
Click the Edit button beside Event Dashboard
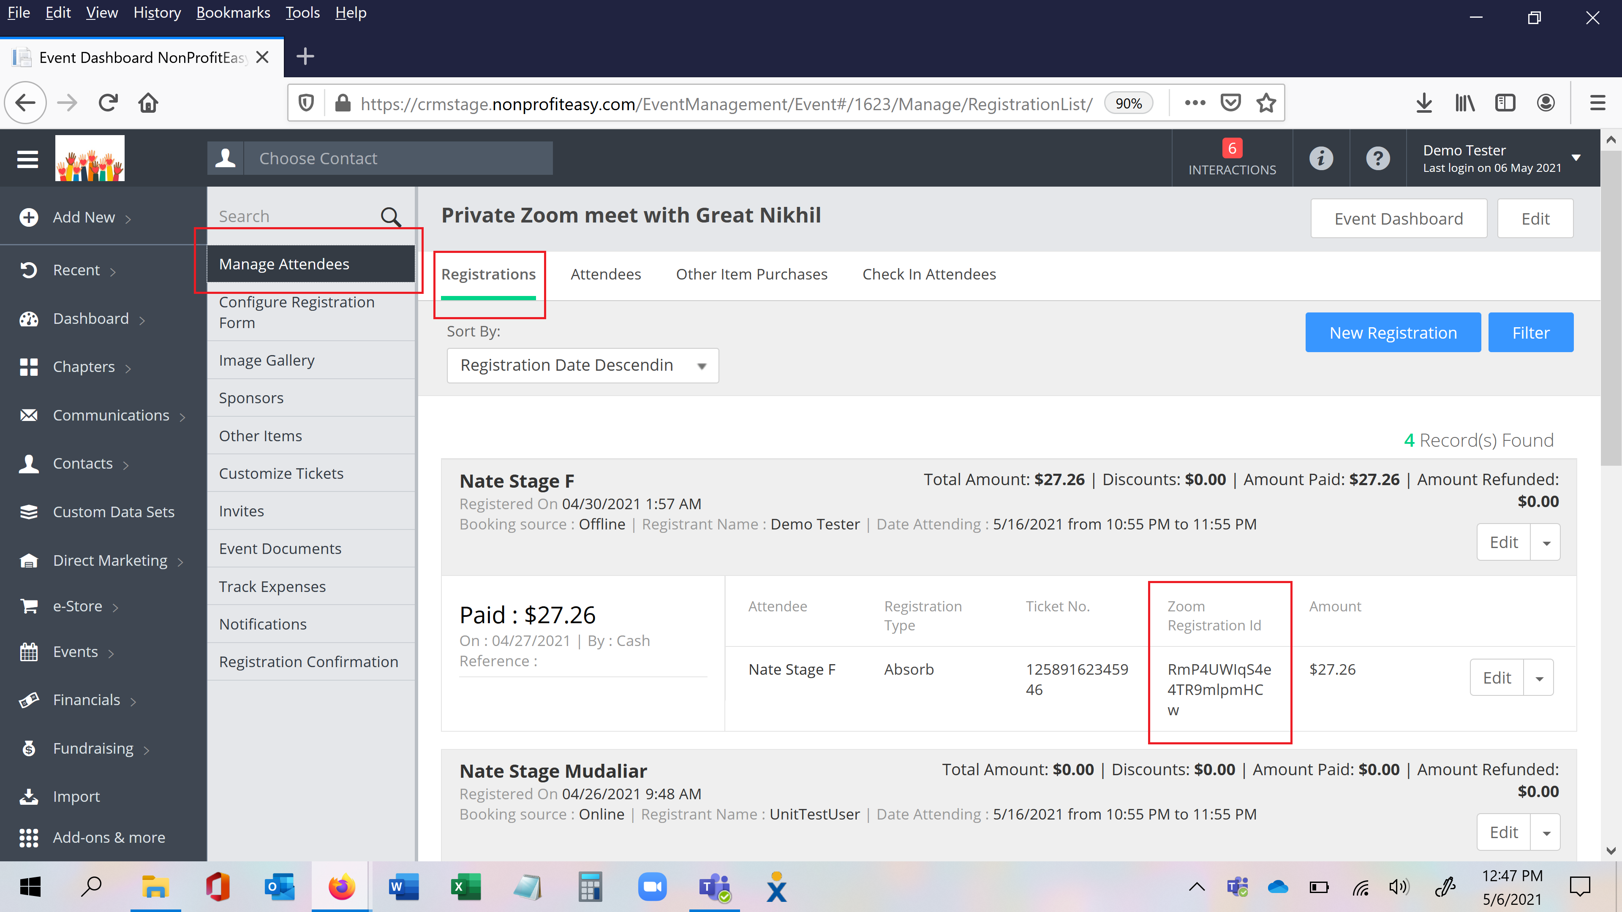click(1535, 219)
